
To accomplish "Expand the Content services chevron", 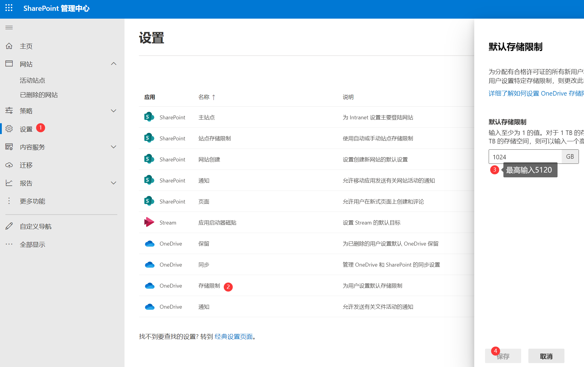I will [x=113, y=147].
